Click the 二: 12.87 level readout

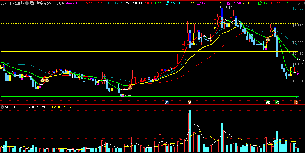pyautogui.click(x=203, y=3)
